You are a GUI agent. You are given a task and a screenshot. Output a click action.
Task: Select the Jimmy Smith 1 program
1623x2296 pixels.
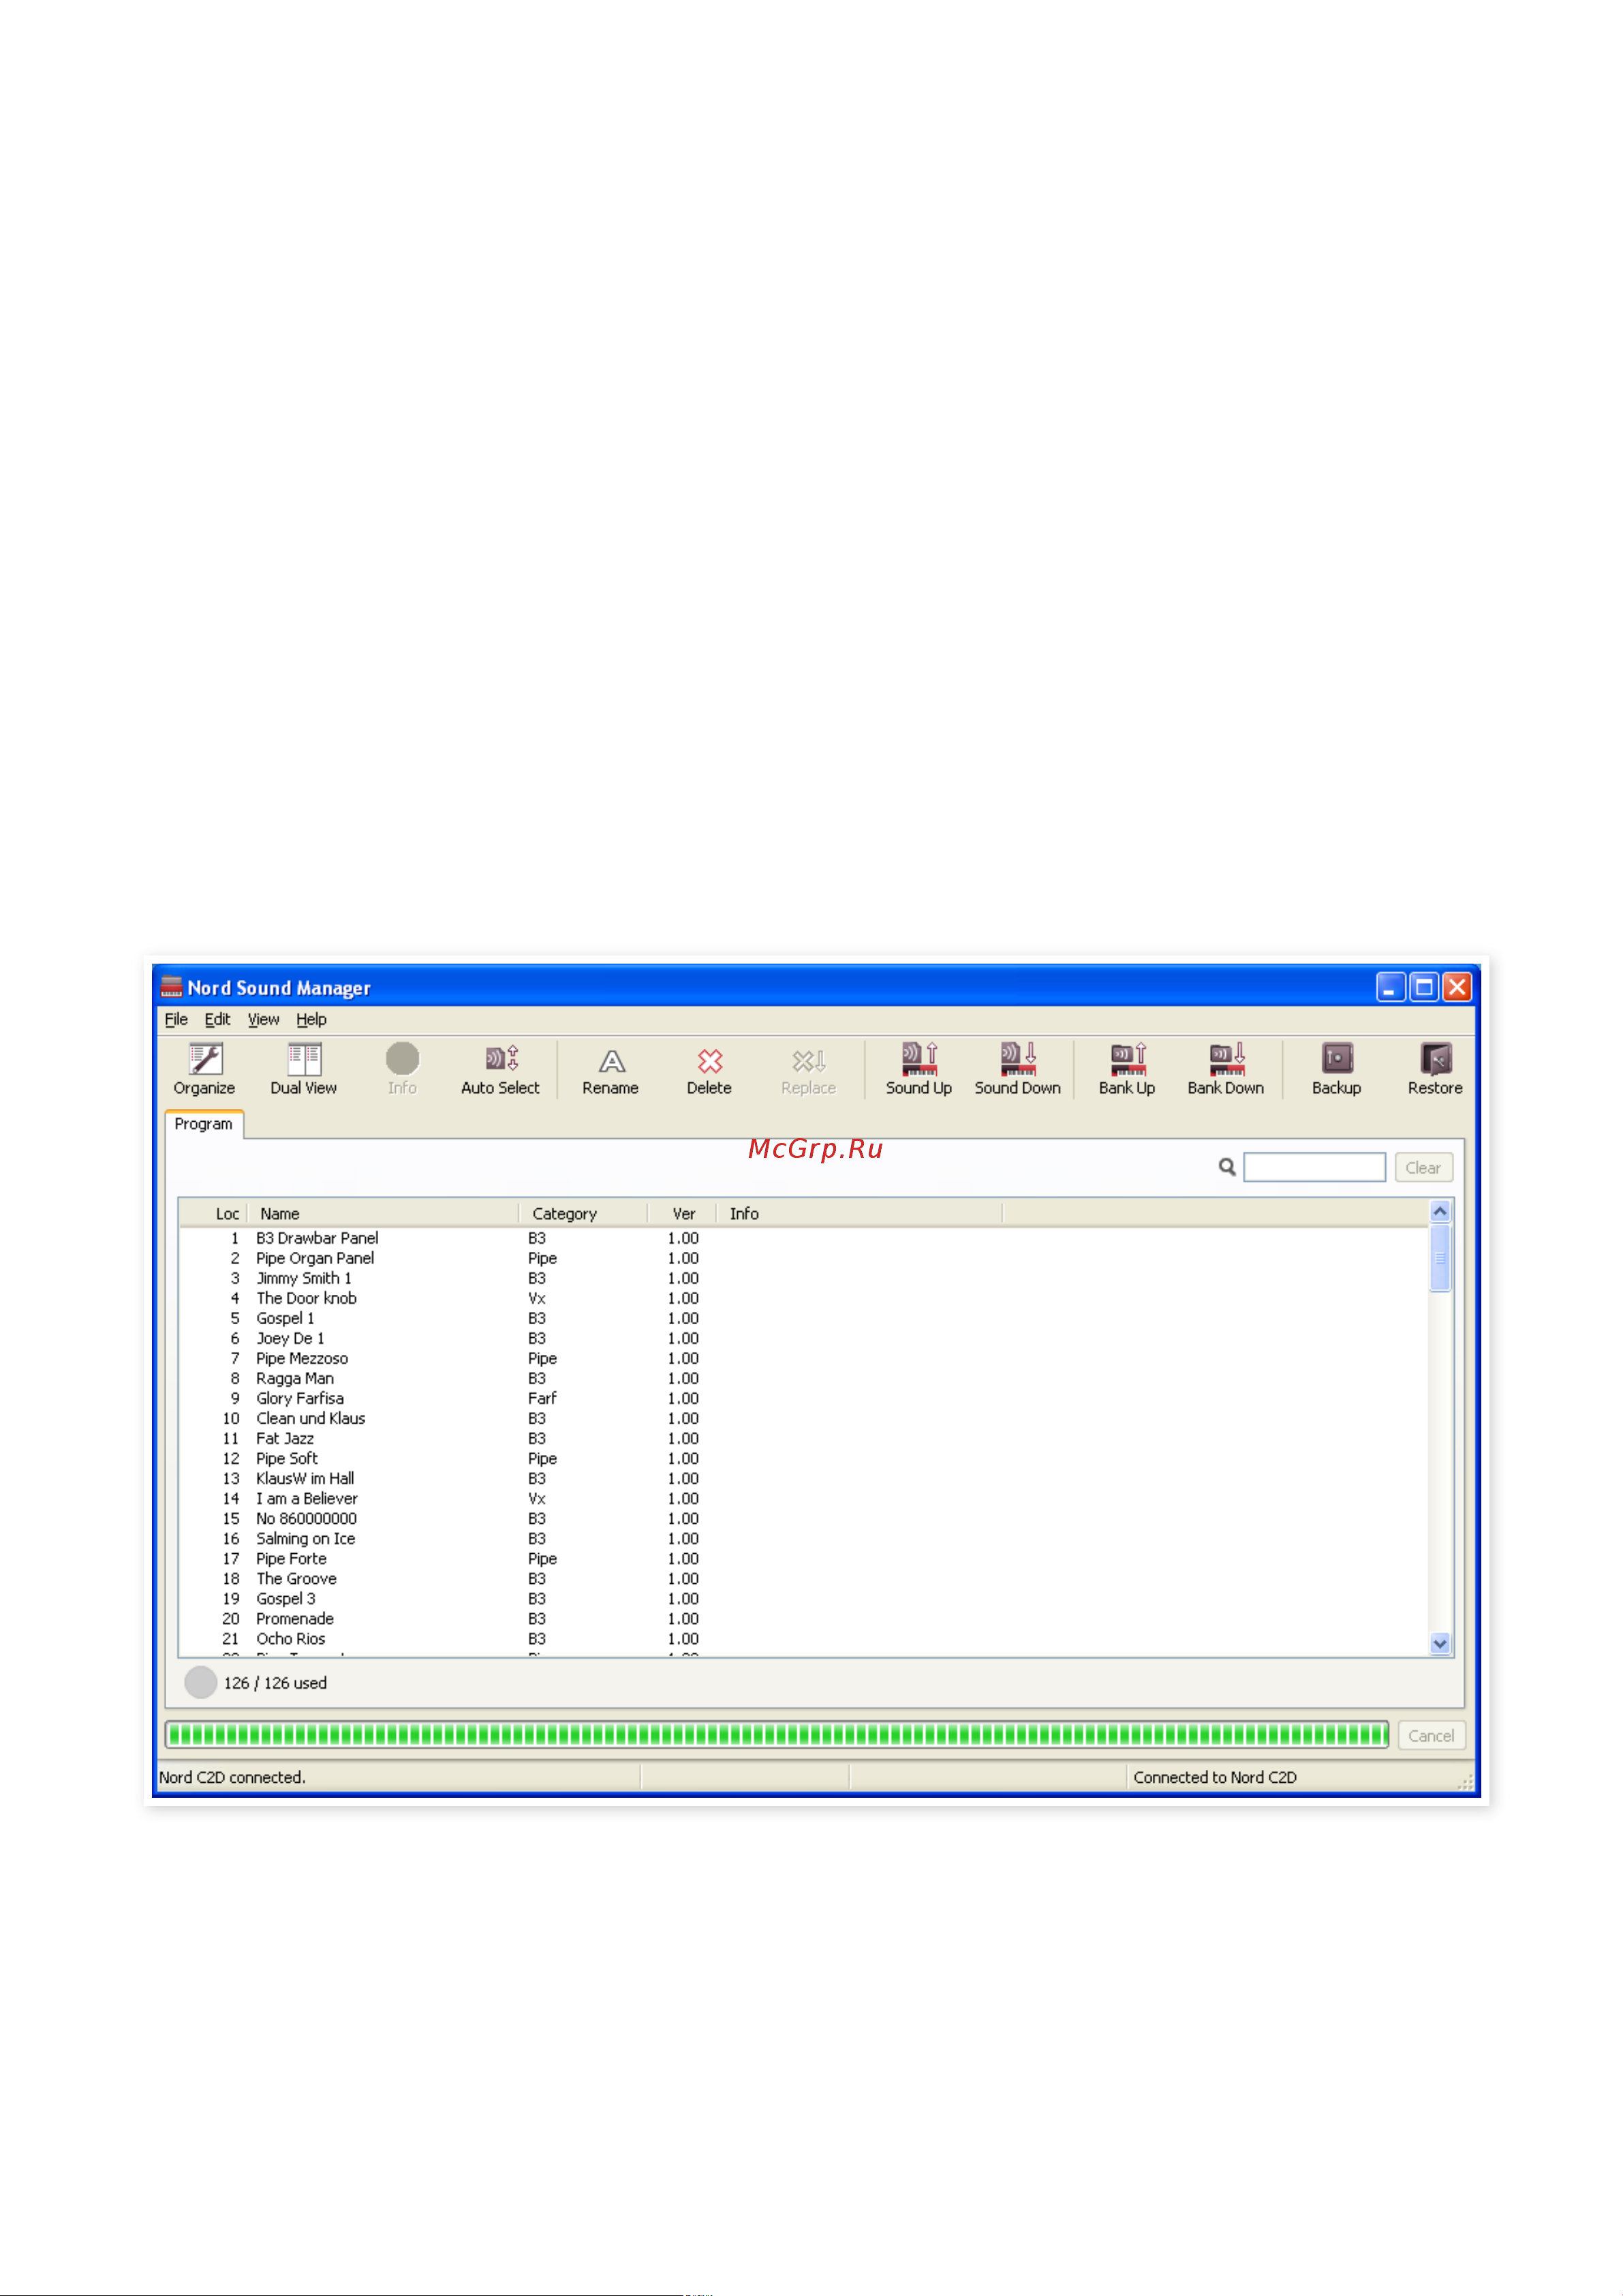pos(804,1278)
